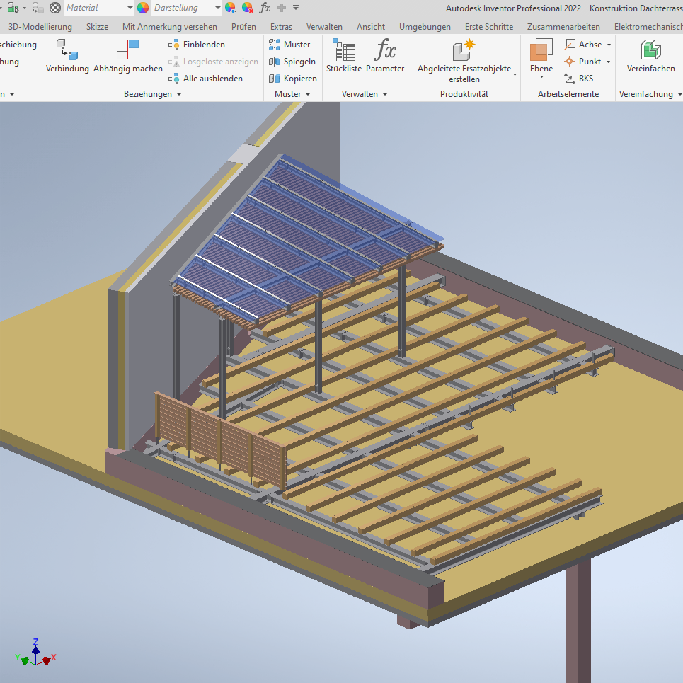Screen dimensions: 683x683
Task: Click the fx parameters icon in quick access toolbar
Action: [265, 8]
